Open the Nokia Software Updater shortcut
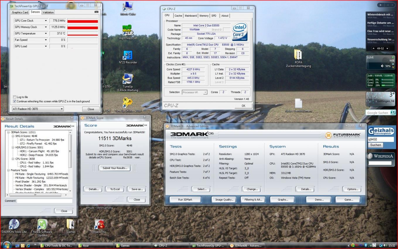The image size is (398, 249). (42, 228)
